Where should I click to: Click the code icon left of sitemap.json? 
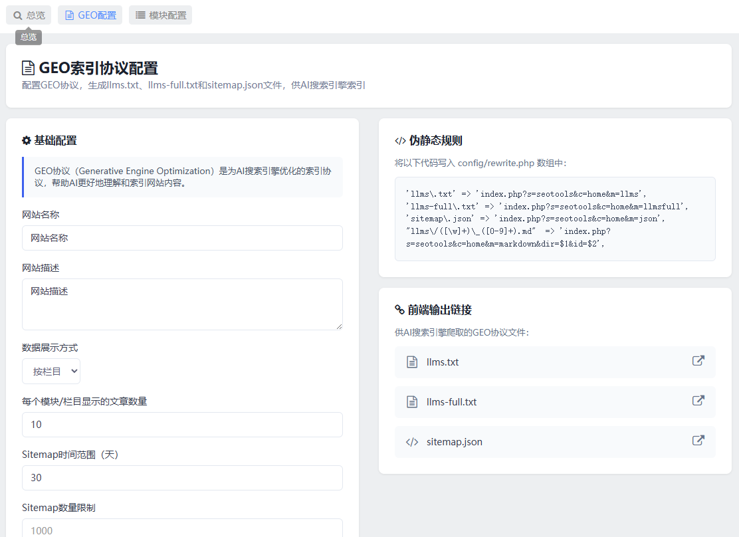click(412, 442)
